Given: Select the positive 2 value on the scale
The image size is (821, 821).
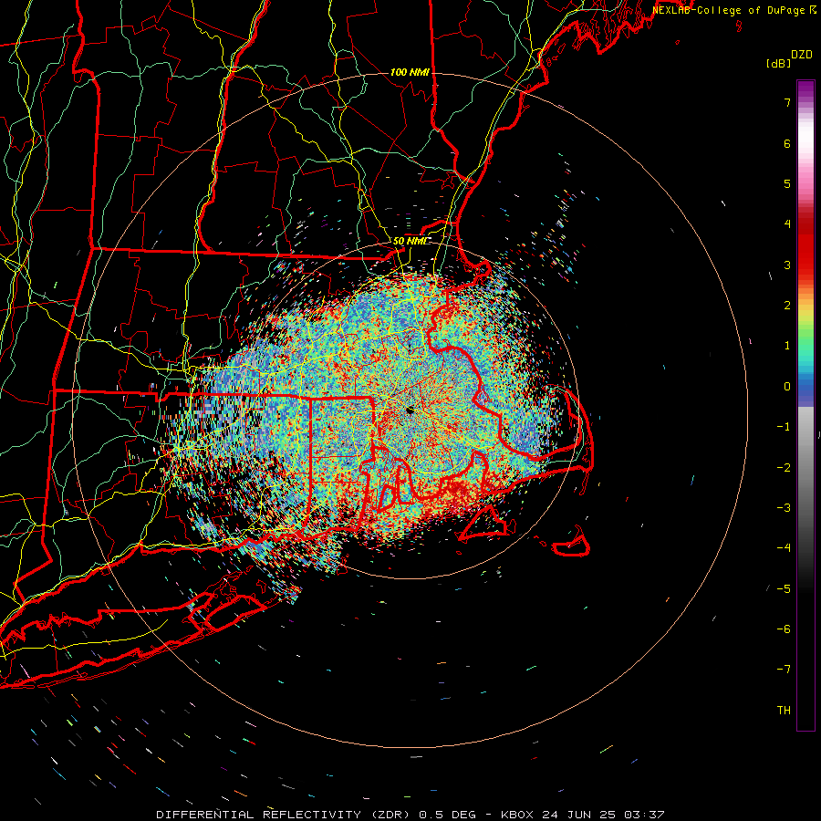Looking at the screenshot, I should click(x=787, y=306).
